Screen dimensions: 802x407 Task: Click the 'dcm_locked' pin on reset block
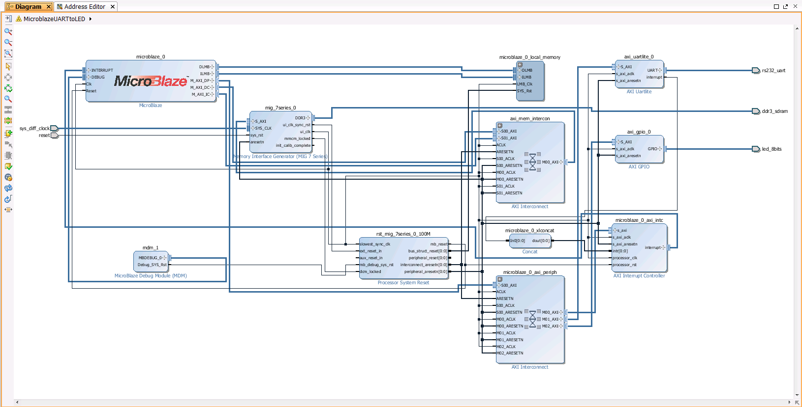[370, 271]
